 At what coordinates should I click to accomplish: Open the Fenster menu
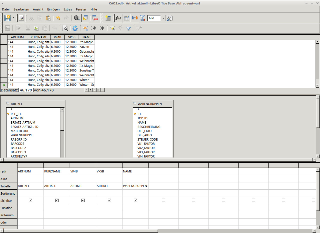[x=81, y=9]
